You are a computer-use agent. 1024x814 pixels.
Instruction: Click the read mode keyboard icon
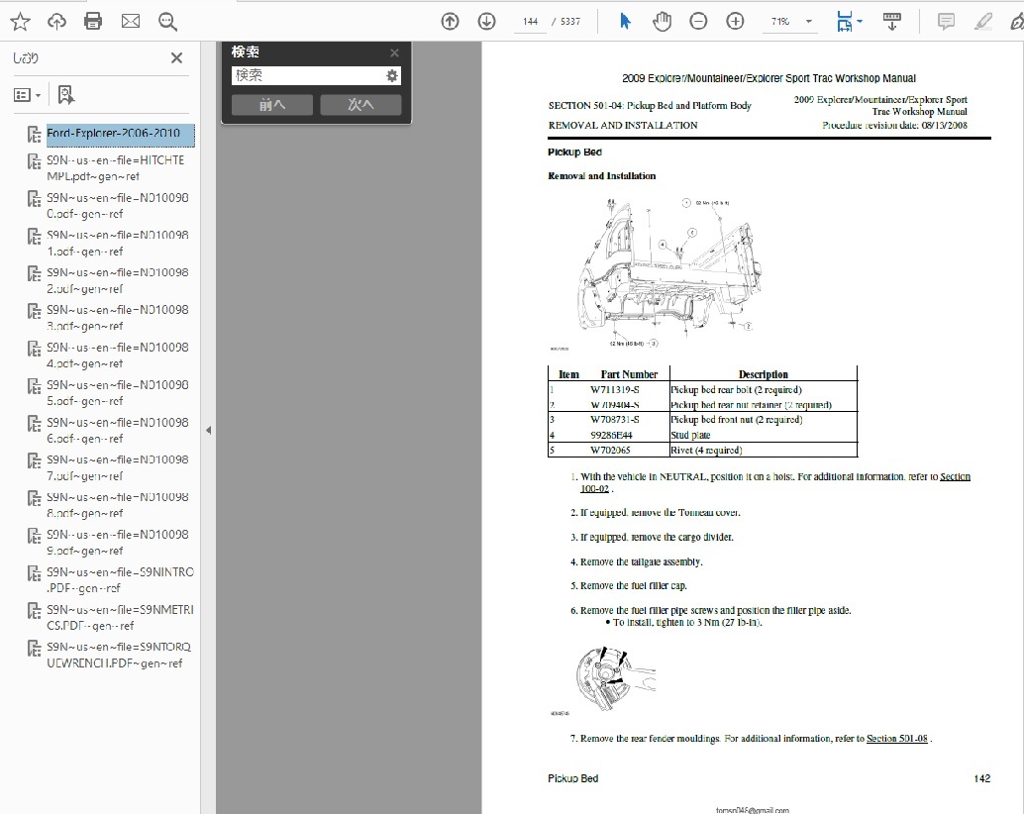coord(892,22)
